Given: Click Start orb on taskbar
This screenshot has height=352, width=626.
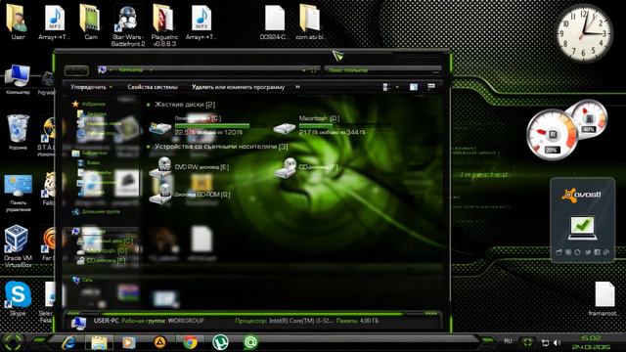Looking at the screenshot, I should (13, 342).
